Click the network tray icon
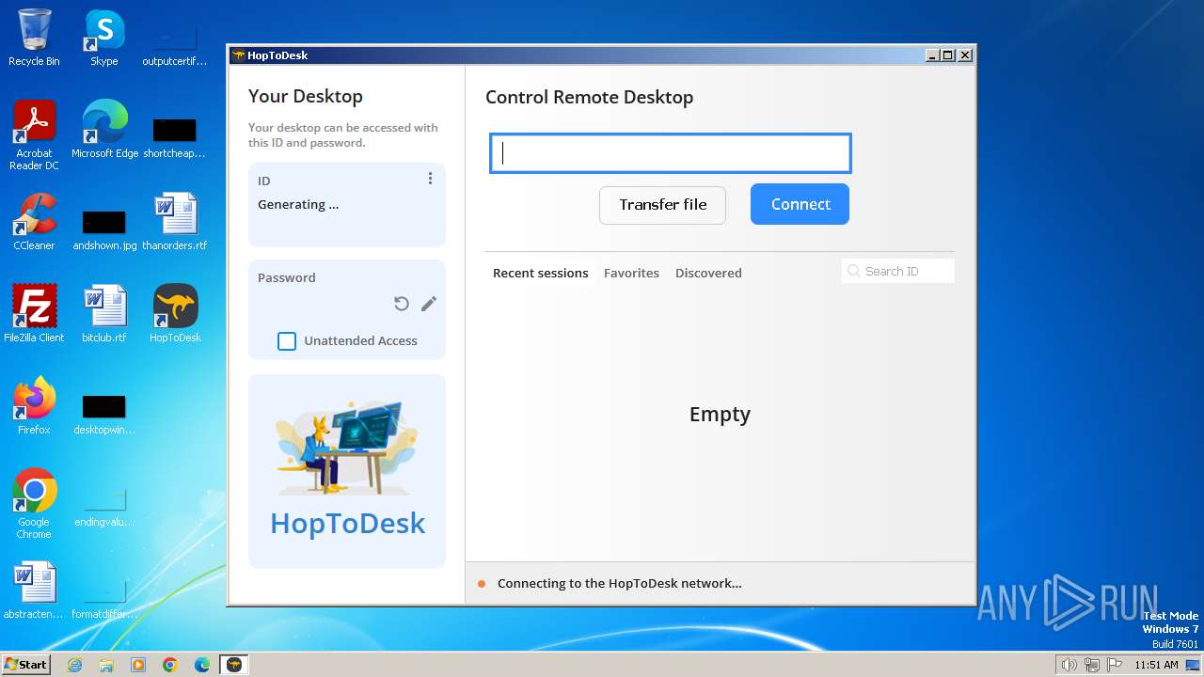 (x=1092, y=665)
